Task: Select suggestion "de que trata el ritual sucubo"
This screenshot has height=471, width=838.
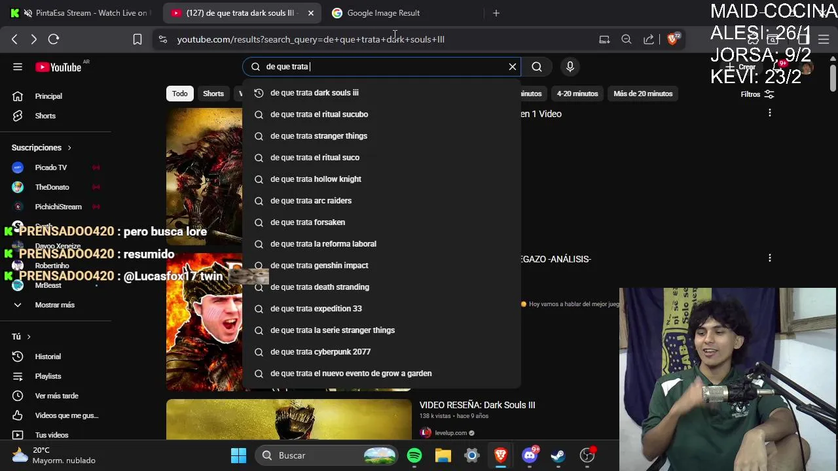Action: point(382,114)
